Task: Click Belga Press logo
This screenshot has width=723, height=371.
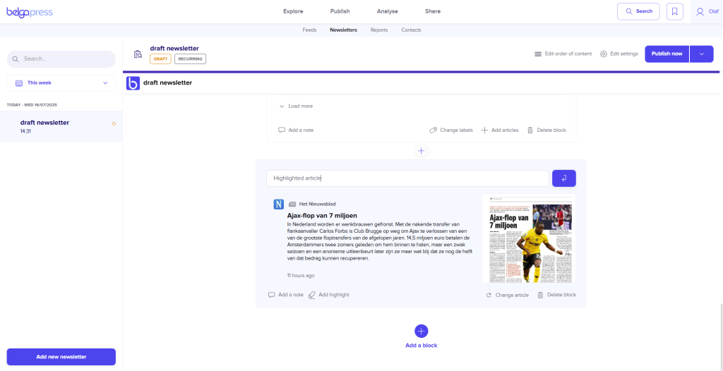Action: pyautogui.click(x=30, y=11)
